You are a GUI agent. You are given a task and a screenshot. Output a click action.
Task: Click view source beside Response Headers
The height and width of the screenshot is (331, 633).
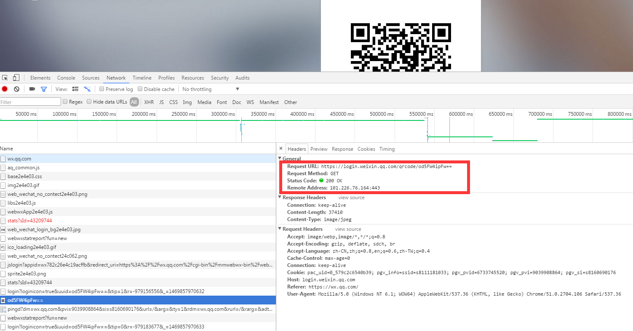351,198
